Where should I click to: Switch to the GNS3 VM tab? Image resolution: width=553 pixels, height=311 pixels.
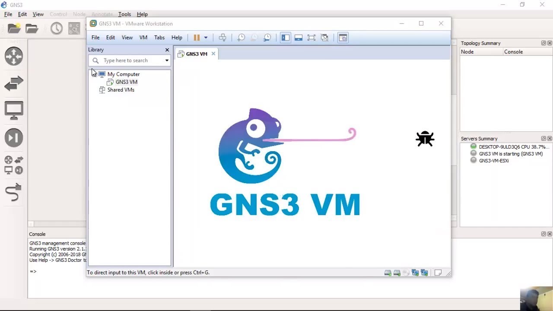[197, 54]
